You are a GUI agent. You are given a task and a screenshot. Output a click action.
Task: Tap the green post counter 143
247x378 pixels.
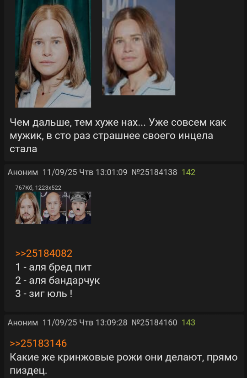point(188,322)
